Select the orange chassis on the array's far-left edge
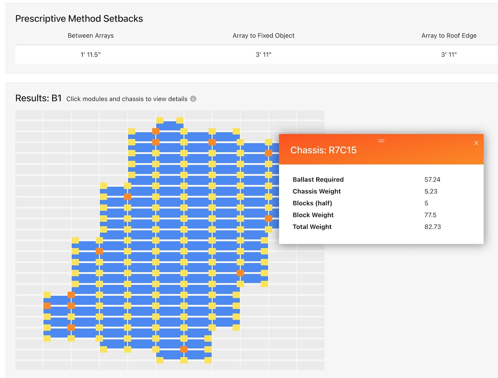This screenshot has width=498, height=378. (47, 306)
